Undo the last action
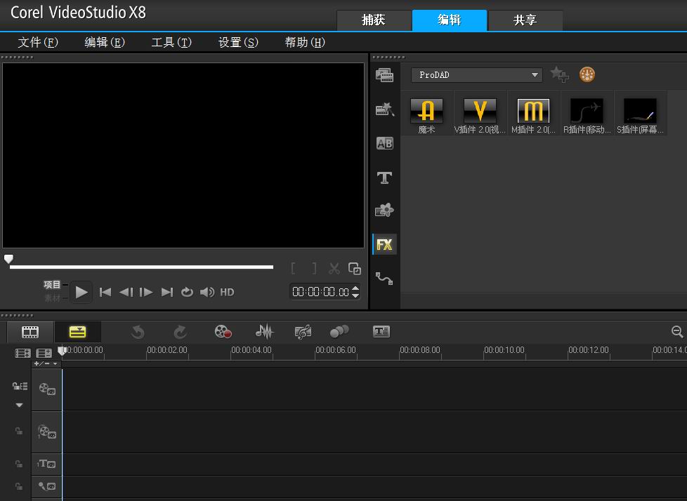This screenshot has width=687, height=501. point(138,332)
